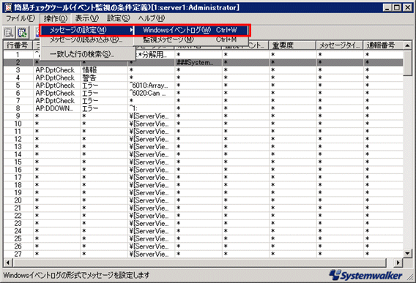Select Windowsイベントログ(W) submenu entry

190,30
